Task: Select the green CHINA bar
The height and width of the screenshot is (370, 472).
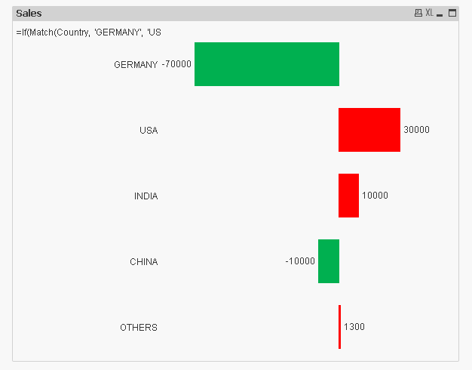Action: (x=329, y=261)
